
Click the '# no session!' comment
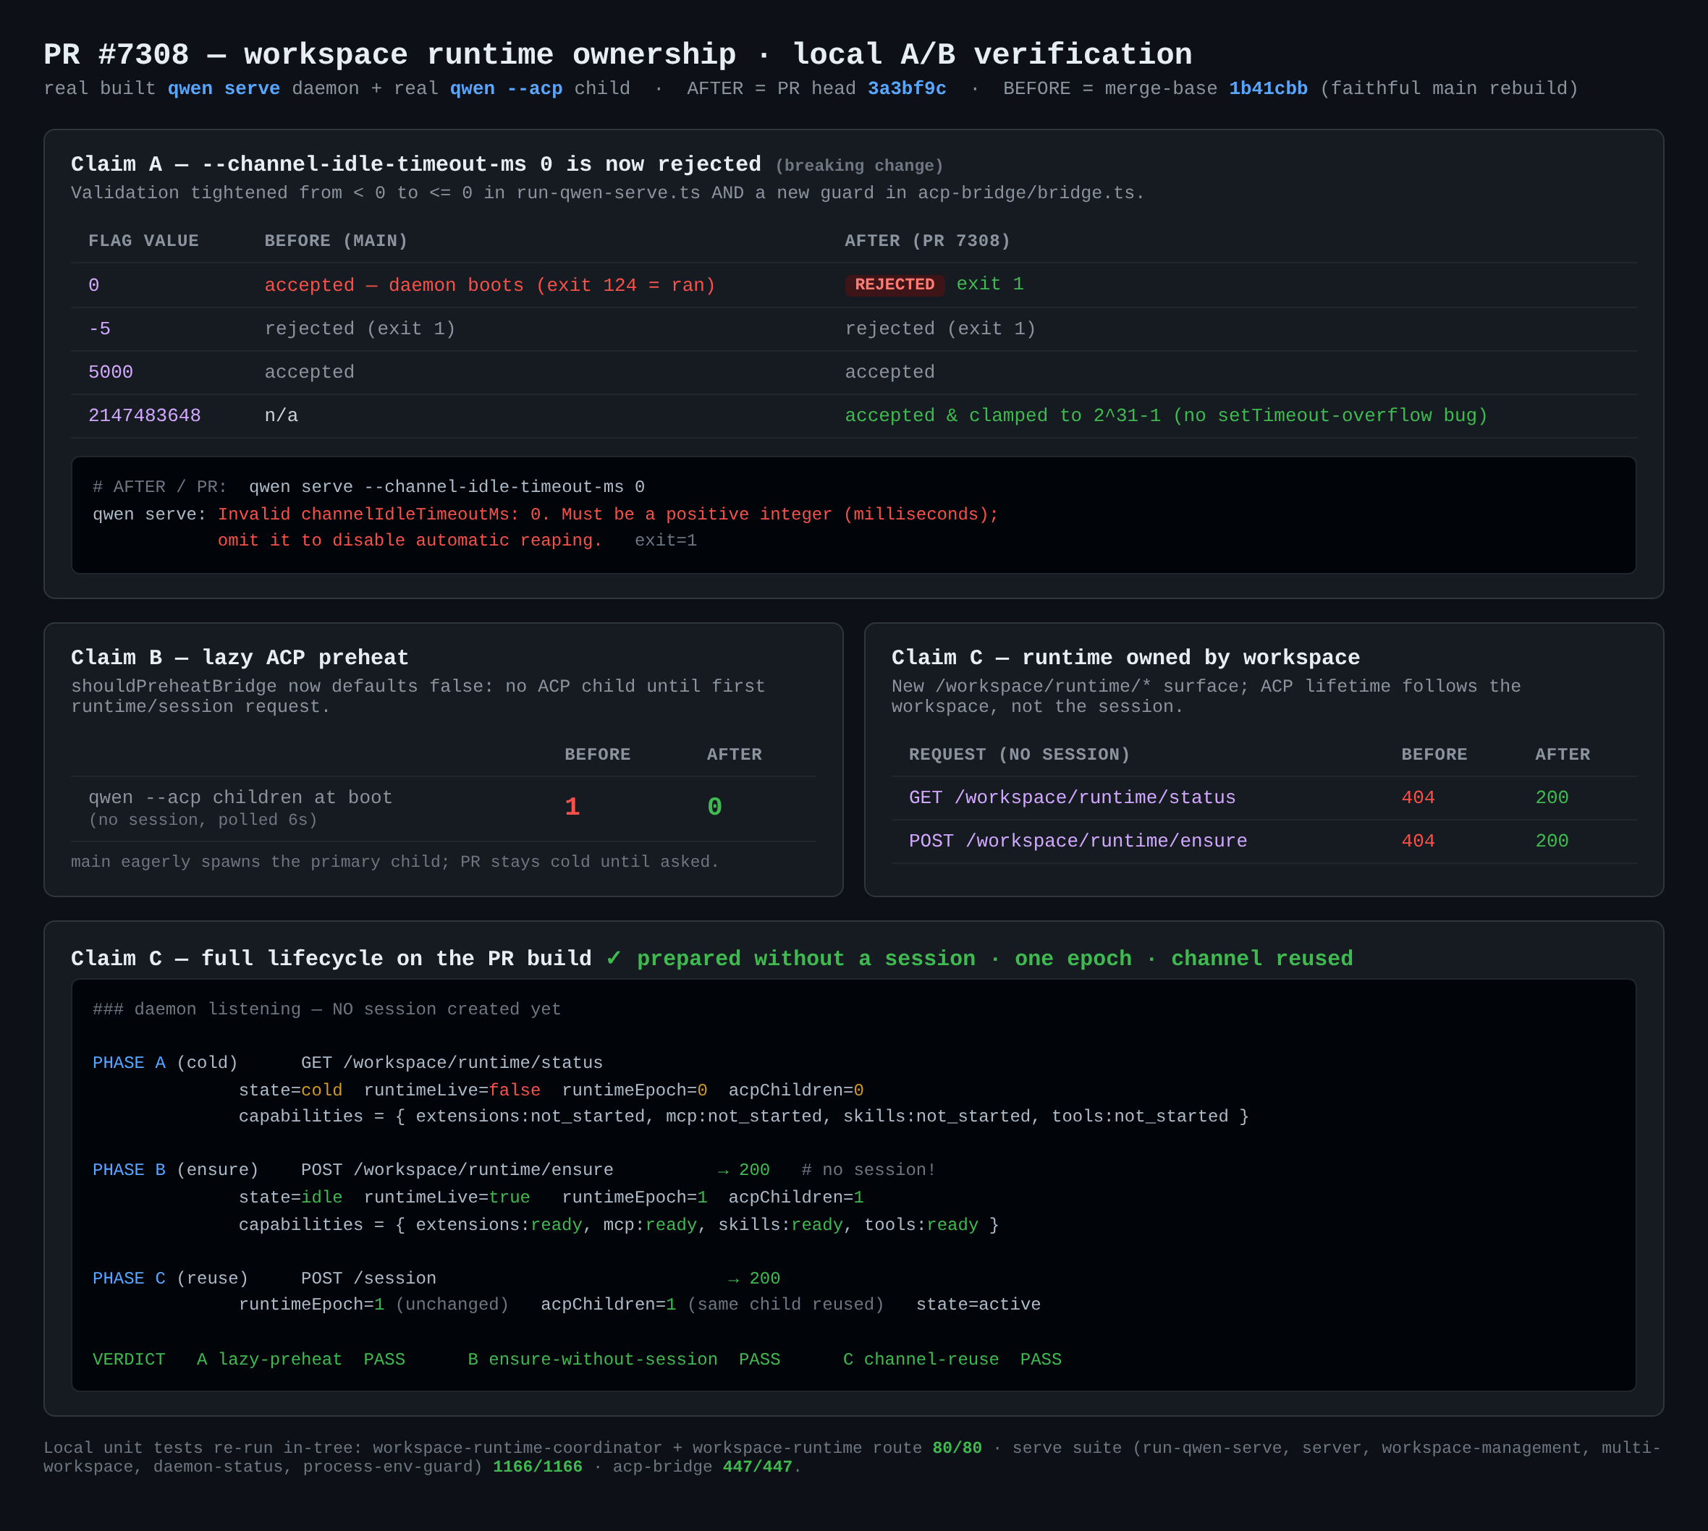tap(868, 1170)
